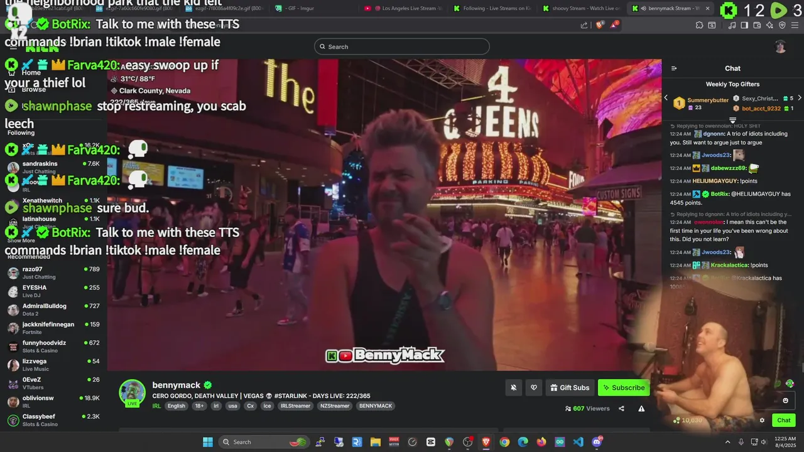Click the Windows Start button
804x452 pixels.
pos(207,442)
